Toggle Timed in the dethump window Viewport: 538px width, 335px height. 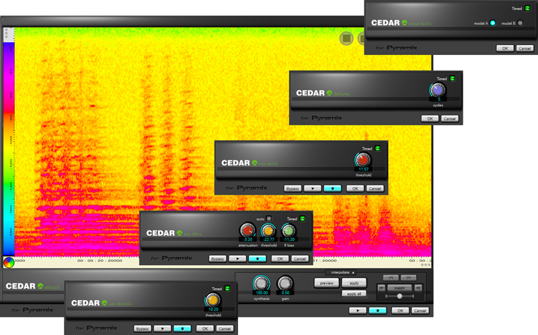tap(452, 79)
